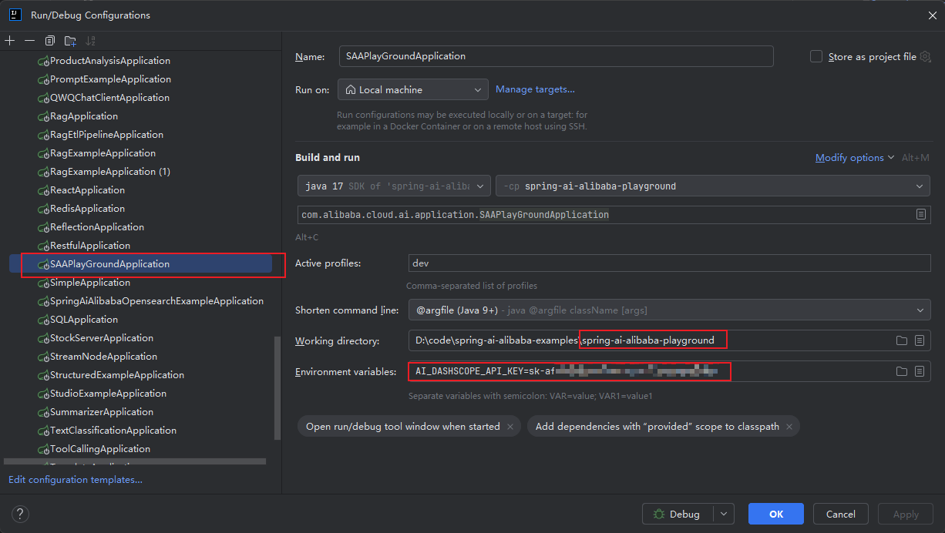Select RagExampleApplication (1) configuration

pyautogui.click(x=109, y=172)
